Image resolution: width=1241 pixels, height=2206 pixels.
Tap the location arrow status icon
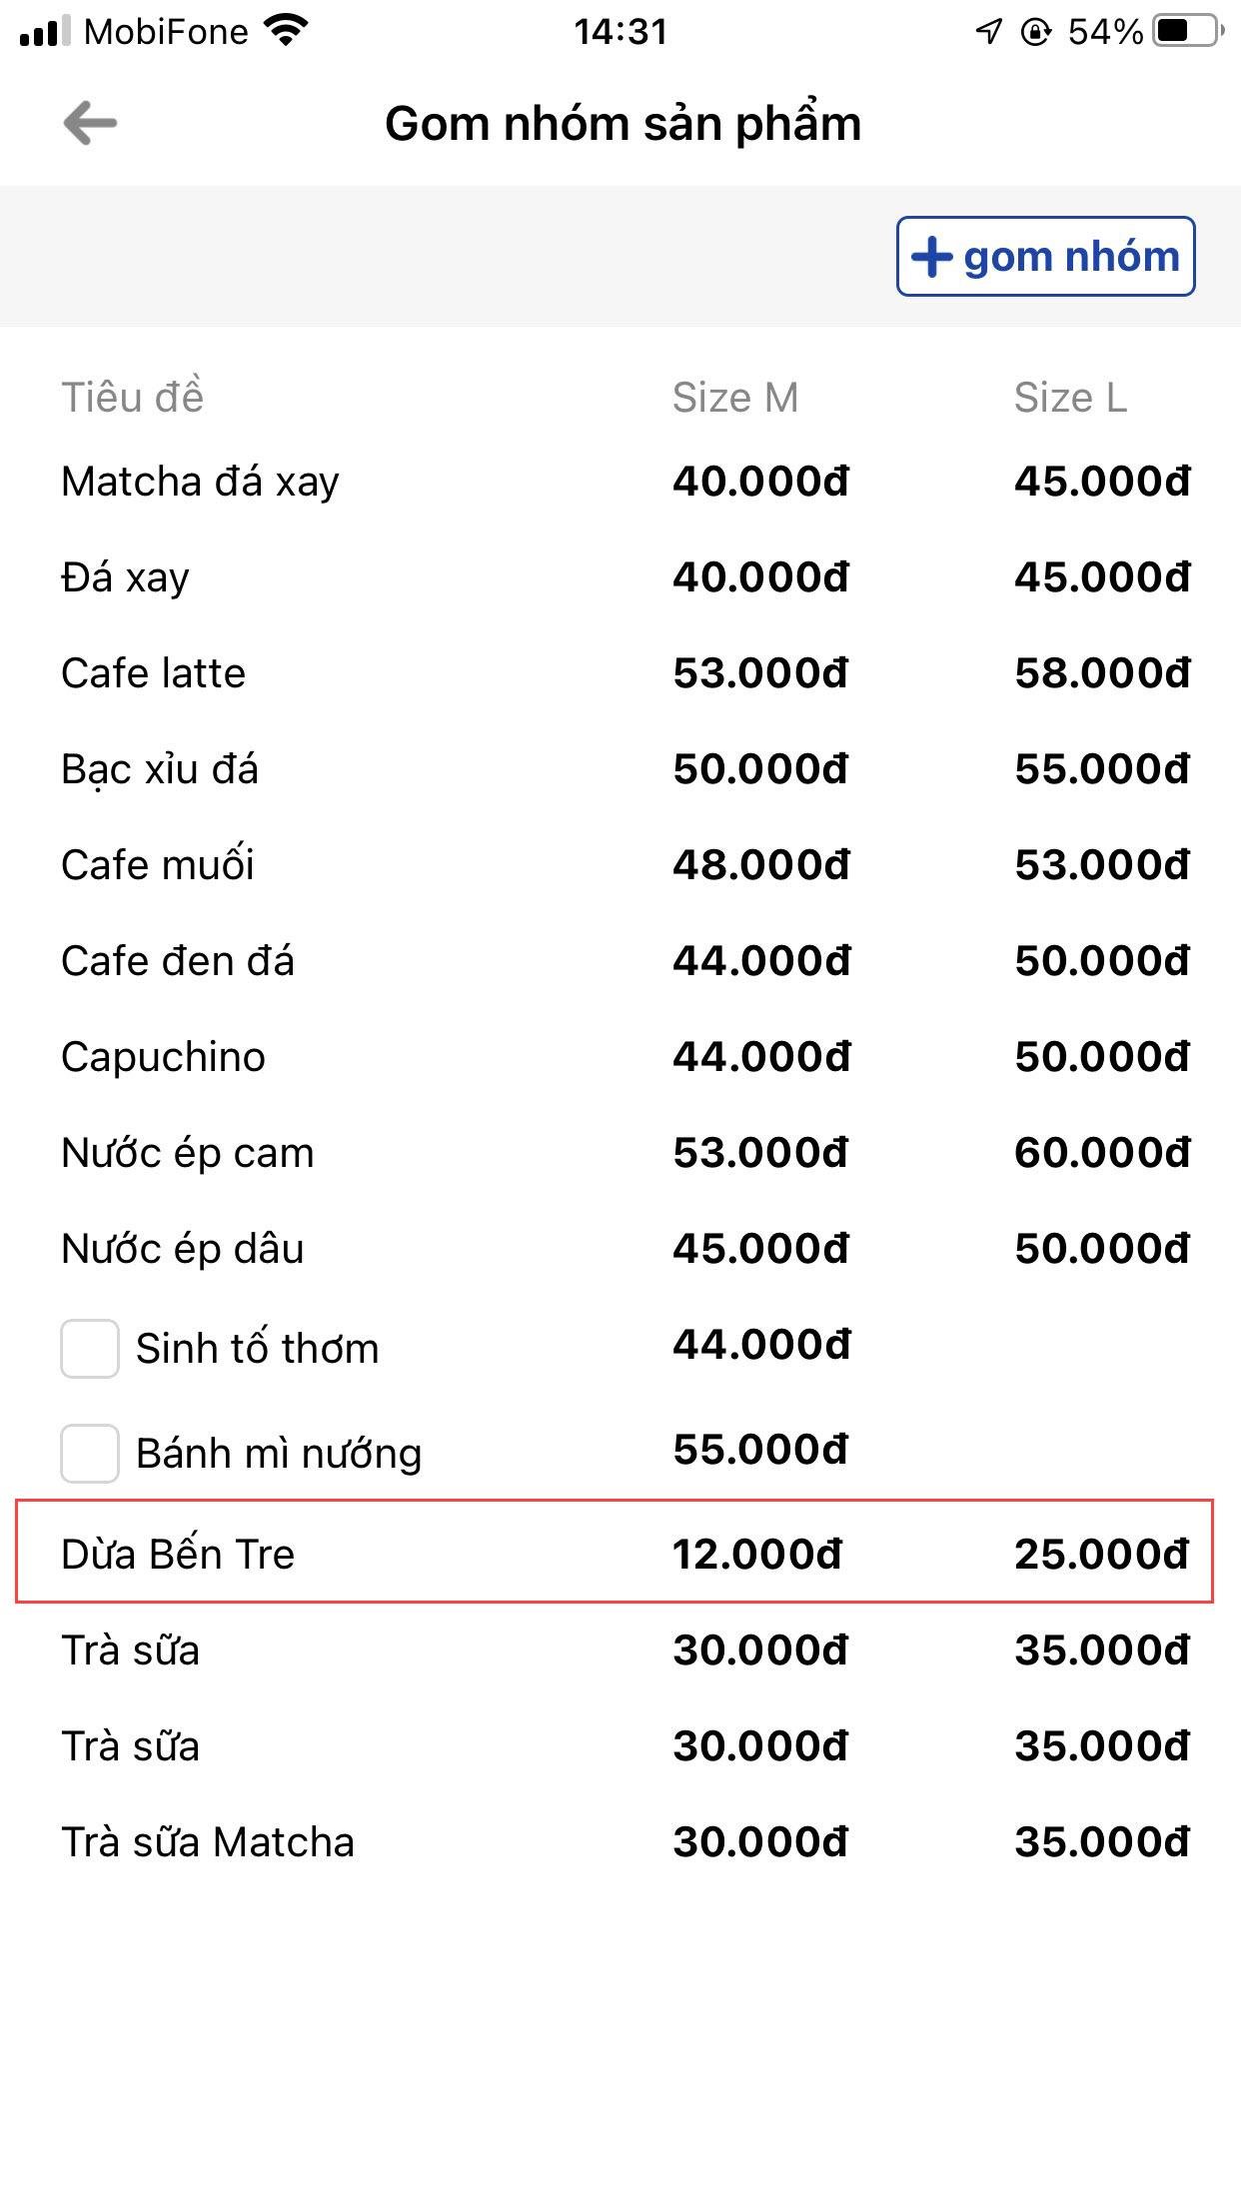pos(988,32)
